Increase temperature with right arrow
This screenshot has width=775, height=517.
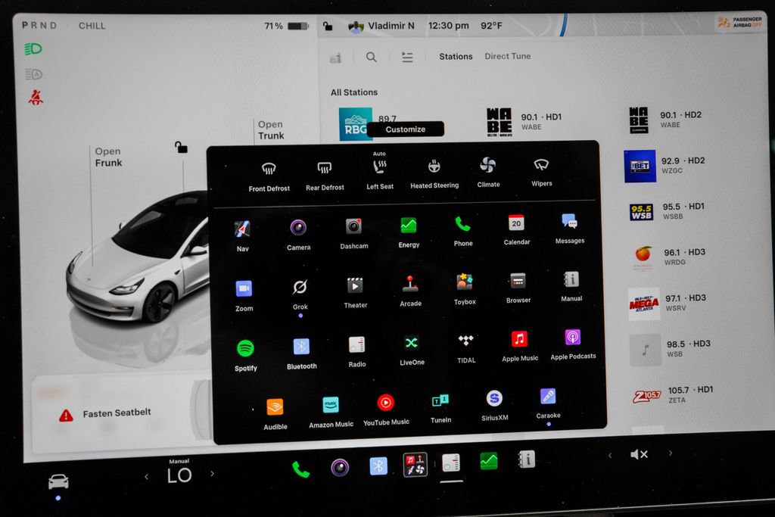click(212, 474)
